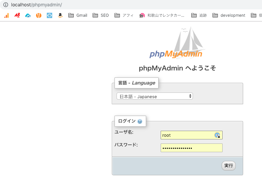Click the ユーザ名: label
Image resolution: width=262 pixels, height=183 pixels.
[x=124, y=132]
